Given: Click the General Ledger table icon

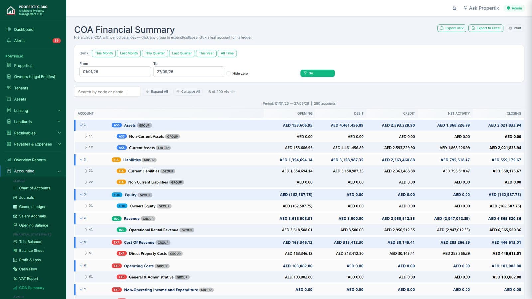Looking at the screenshot, I should [15, 207].
